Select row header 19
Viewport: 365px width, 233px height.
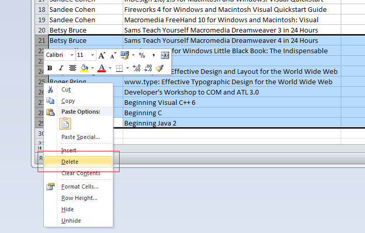pyautogui.click(x=42, y=20)
